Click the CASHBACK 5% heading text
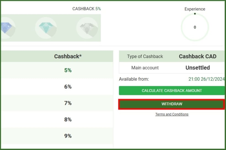This screenshot has width=226, height=150. (x=86, y=9)
